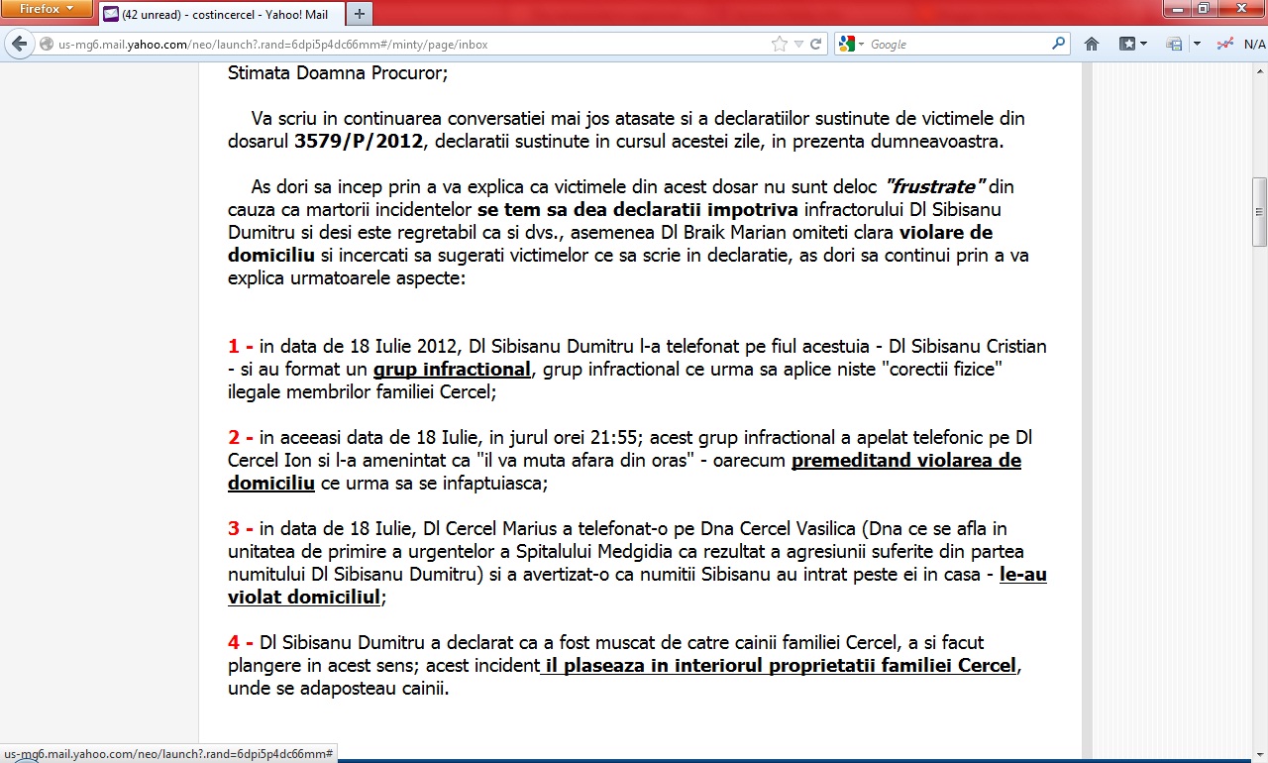This screenshot has width=1268, height=763.
Task: Click the Google search engine icon
Action: click(x=848, y=44)
